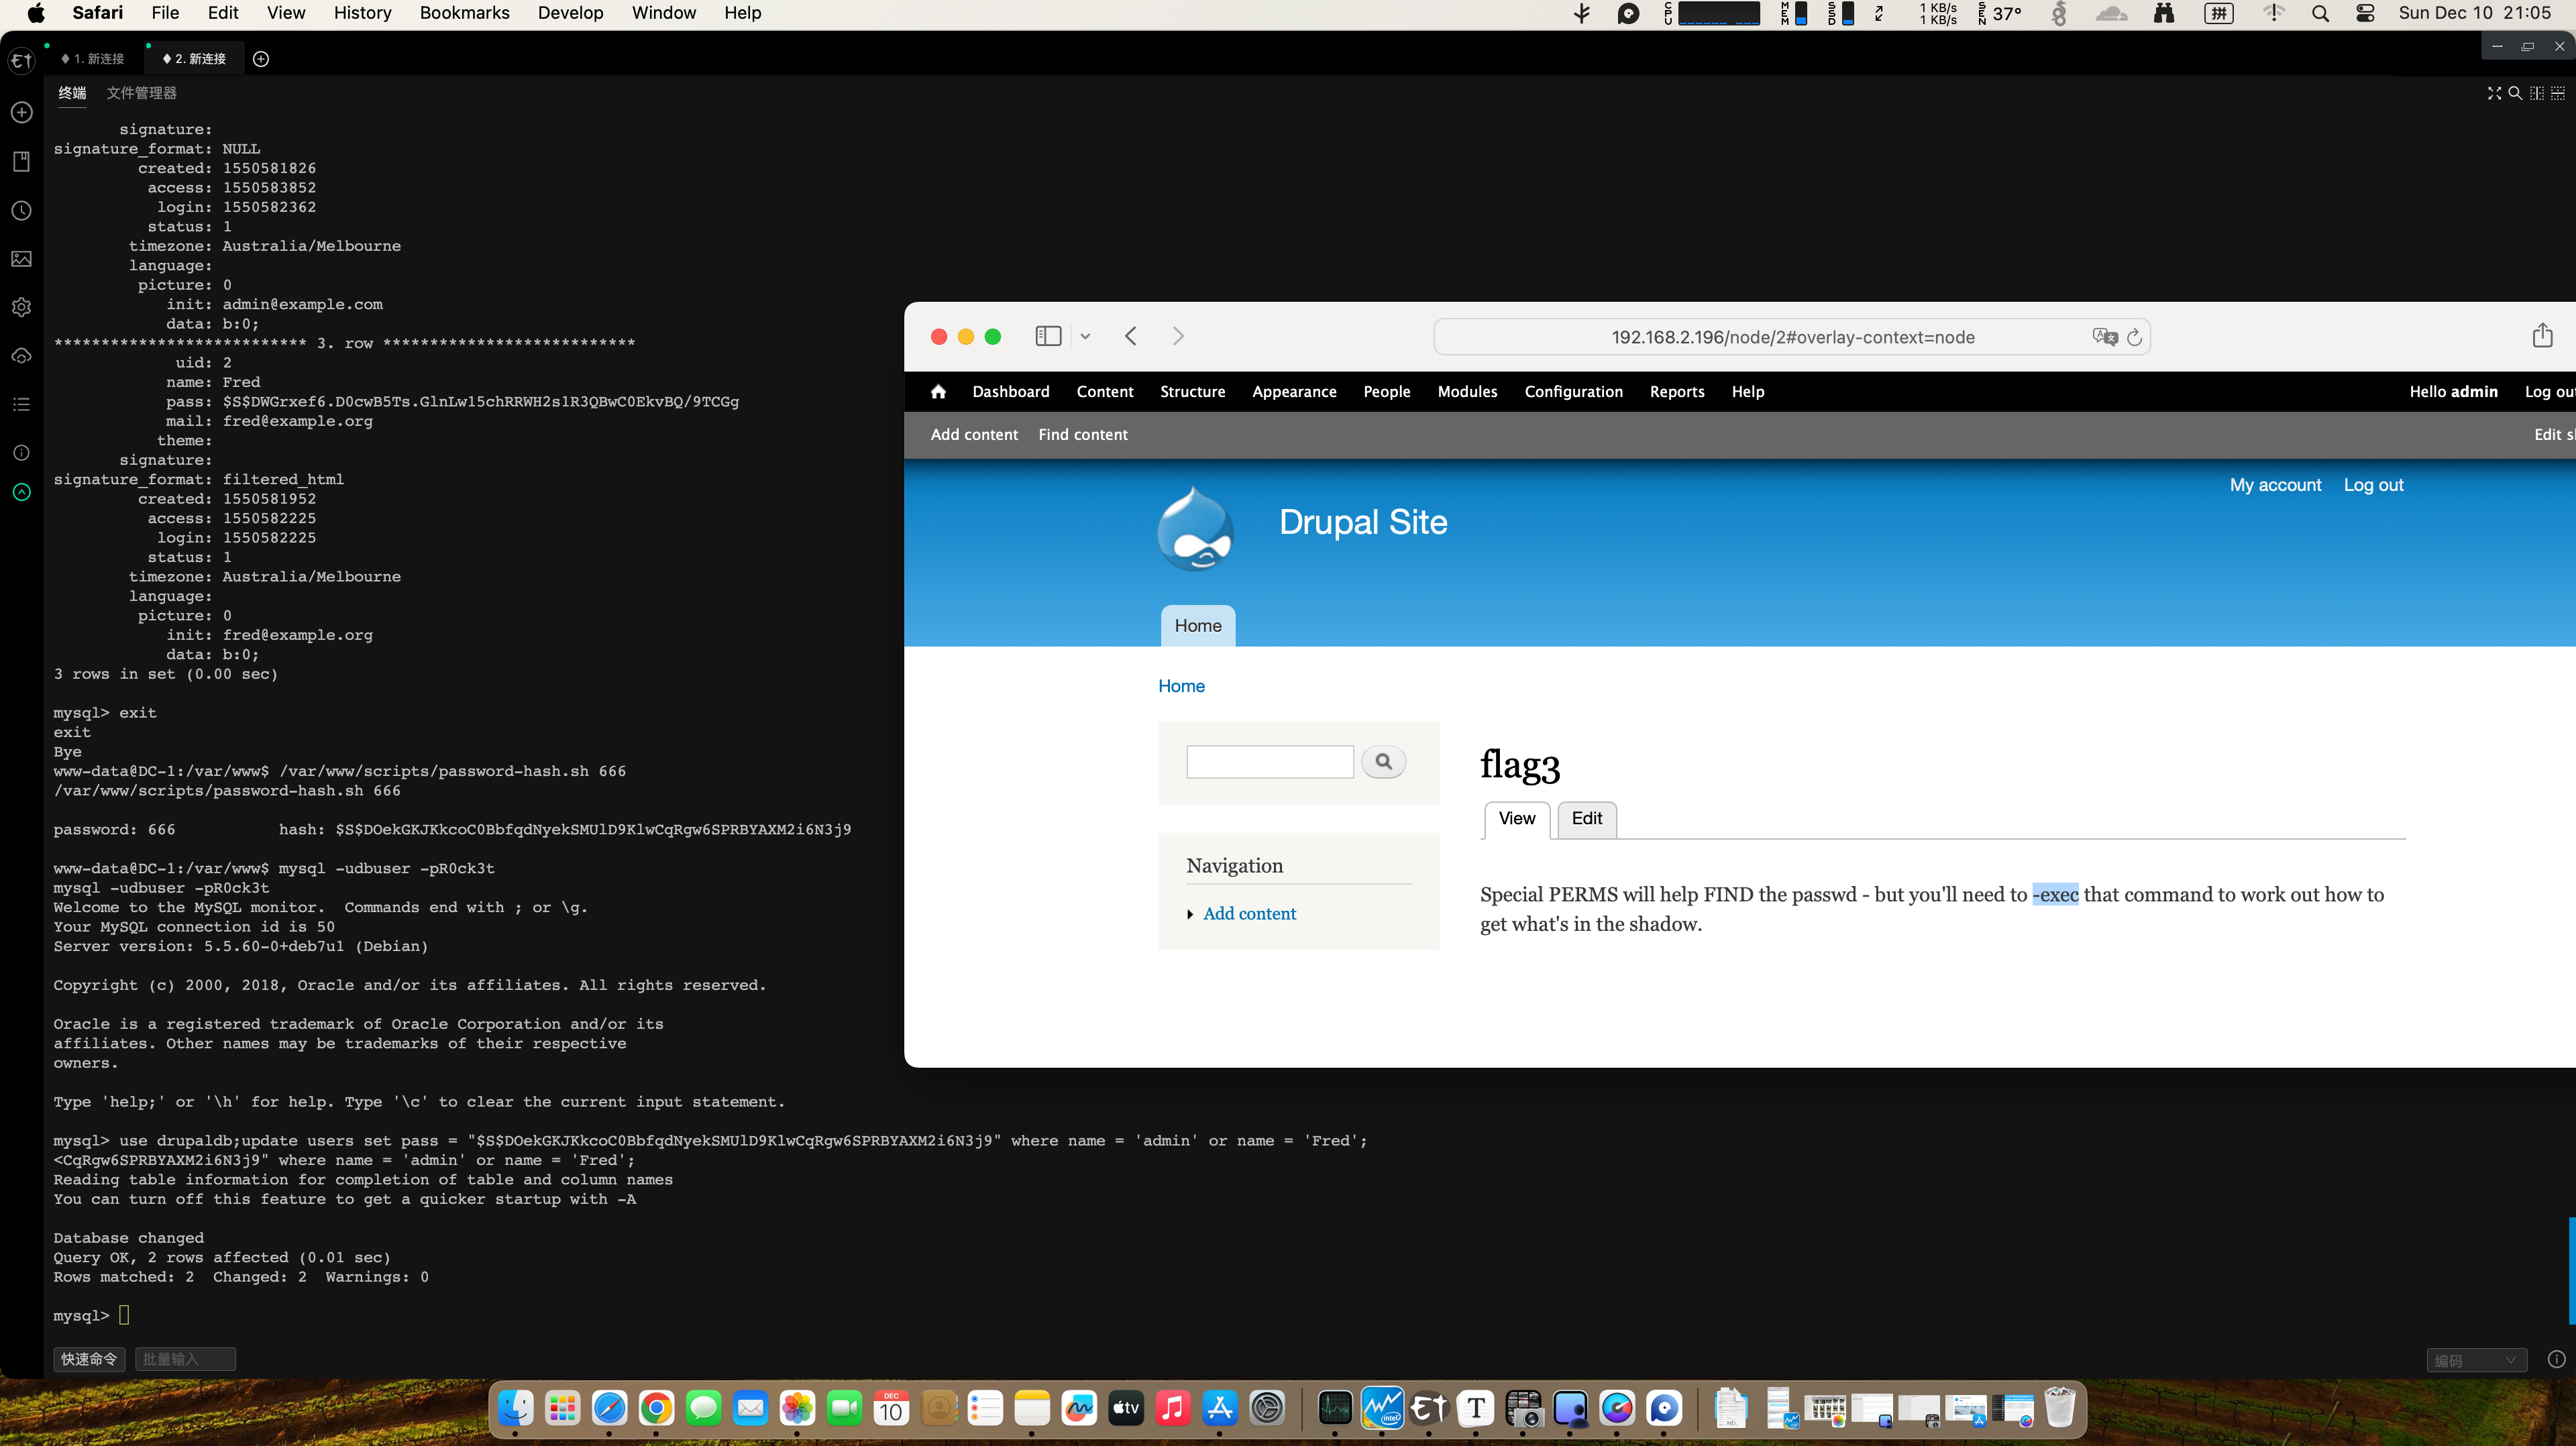Click the history clock icon in sidebar
The height and width of the screenshot is (1446, 2576).
[21, 211]
